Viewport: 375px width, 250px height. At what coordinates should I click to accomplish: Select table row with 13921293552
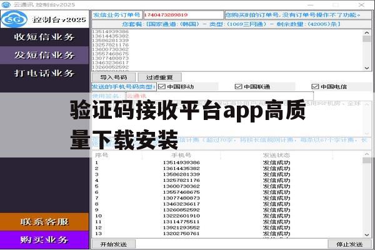pos(227,227)
